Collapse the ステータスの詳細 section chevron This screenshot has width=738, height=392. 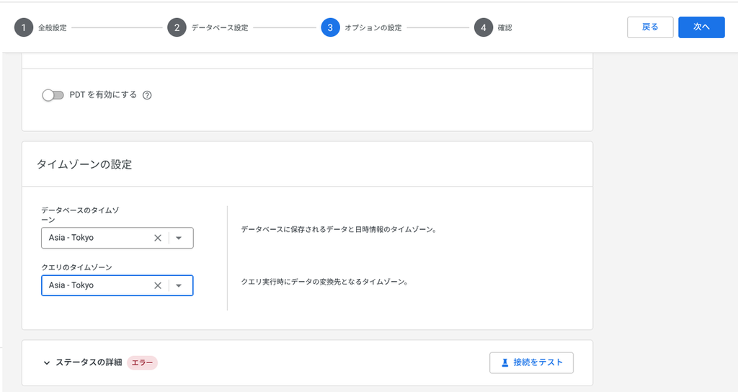tap(47, 363)
